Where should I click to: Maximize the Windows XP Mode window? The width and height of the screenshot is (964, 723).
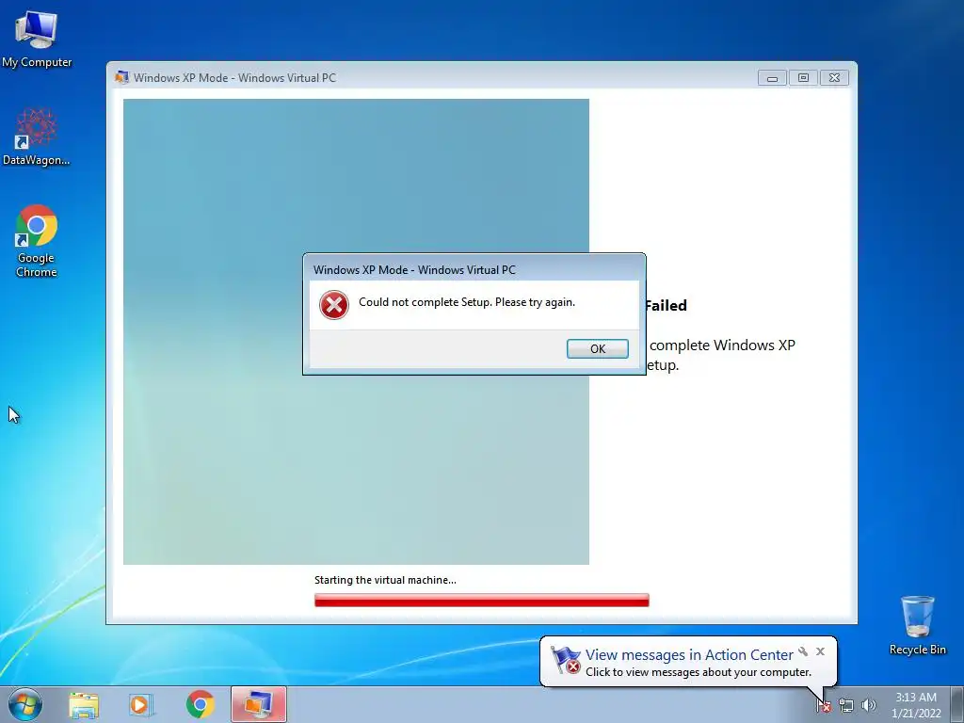[x=803, y=78]
